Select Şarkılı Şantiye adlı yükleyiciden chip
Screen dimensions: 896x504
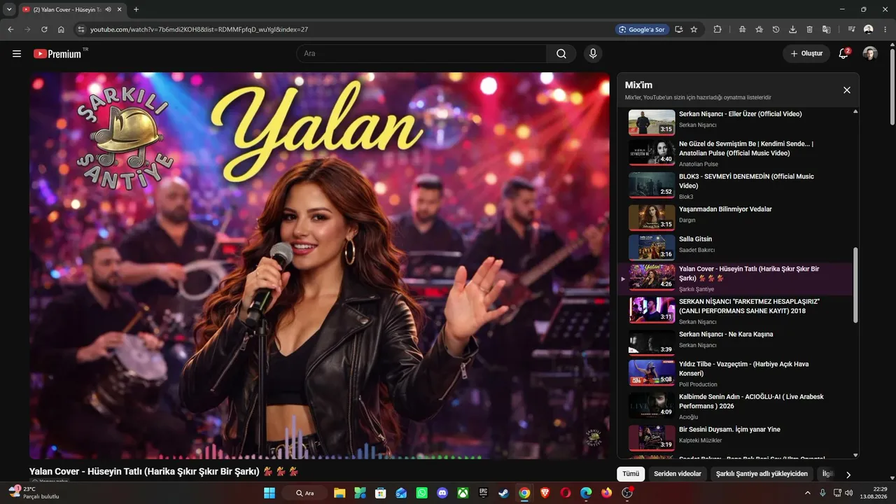762,474
